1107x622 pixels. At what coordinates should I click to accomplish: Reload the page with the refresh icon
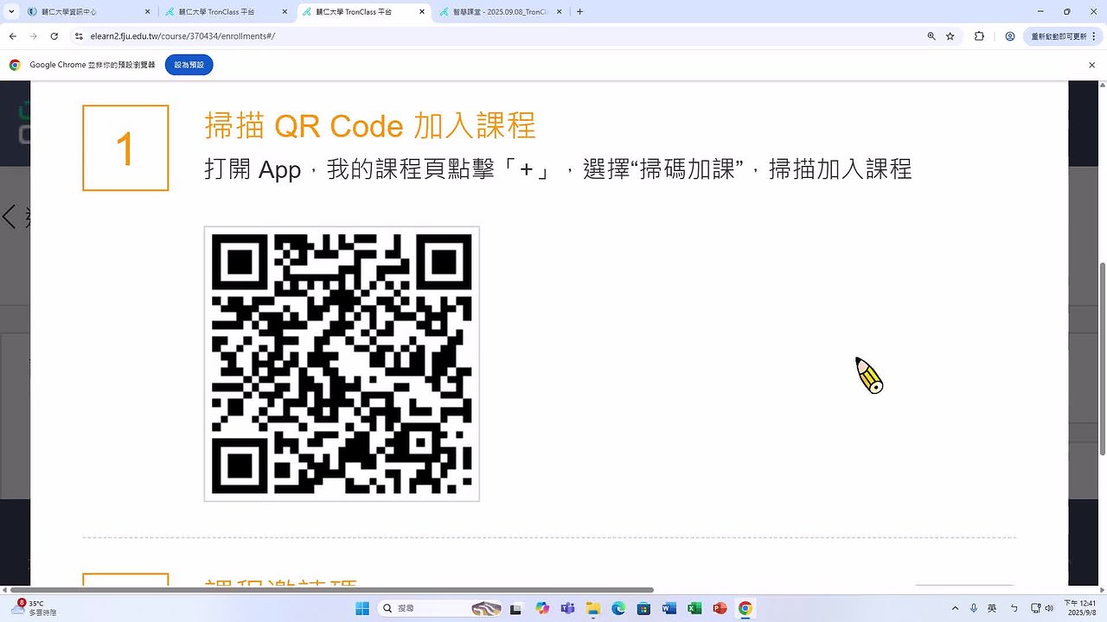[54, 36]
